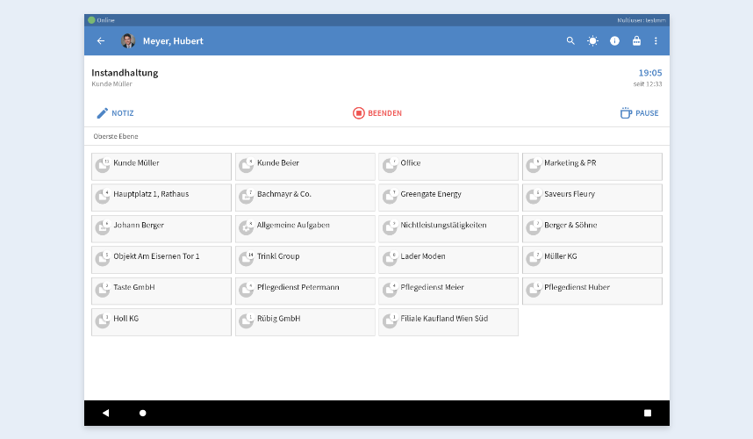Viewport: 753px width, 439px height.
Task: Click Hubert Meyer's profile photo
Action: (x=128, y=41)
